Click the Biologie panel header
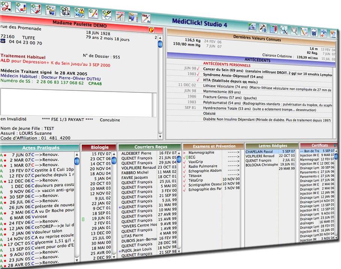Screen dimensions: 341x269 99,147
